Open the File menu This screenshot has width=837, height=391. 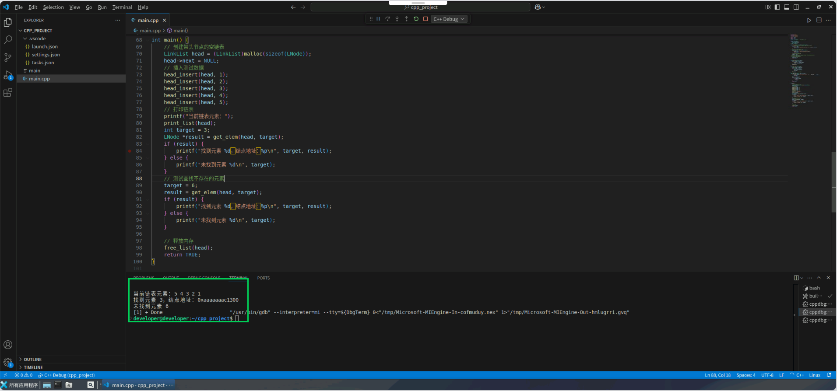coord(19,7)
